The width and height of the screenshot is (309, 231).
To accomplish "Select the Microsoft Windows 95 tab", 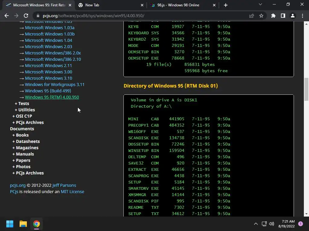I will click(x=39, y=5).
